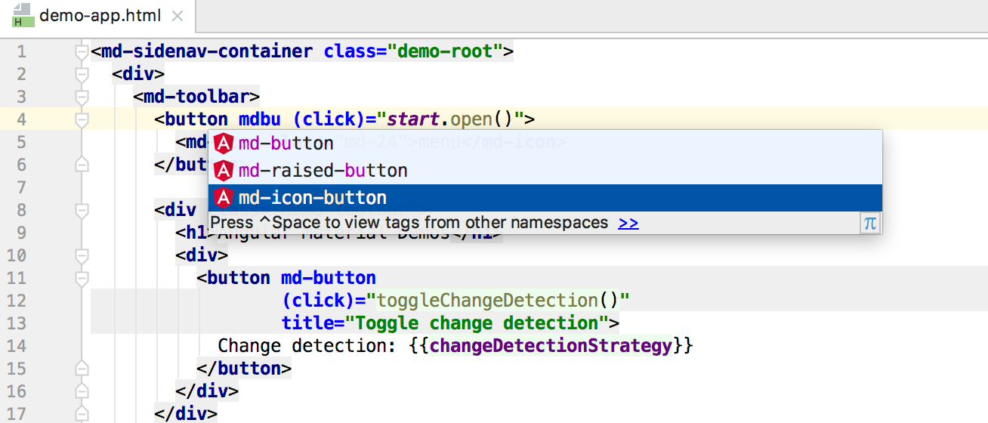This screenshot has height=423, width=988.
Task: Click the closing button fold marker on line 15
Action: coord(82,369)
